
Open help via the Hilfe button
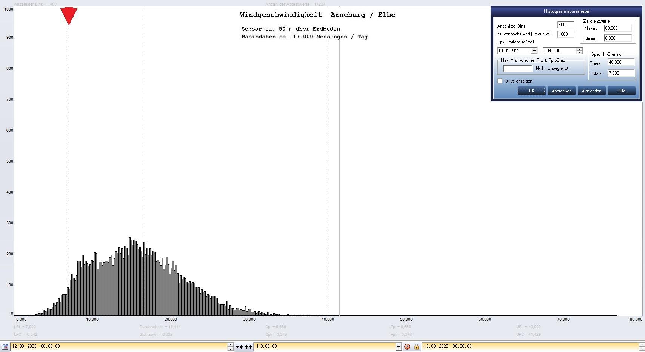(621, 91)
